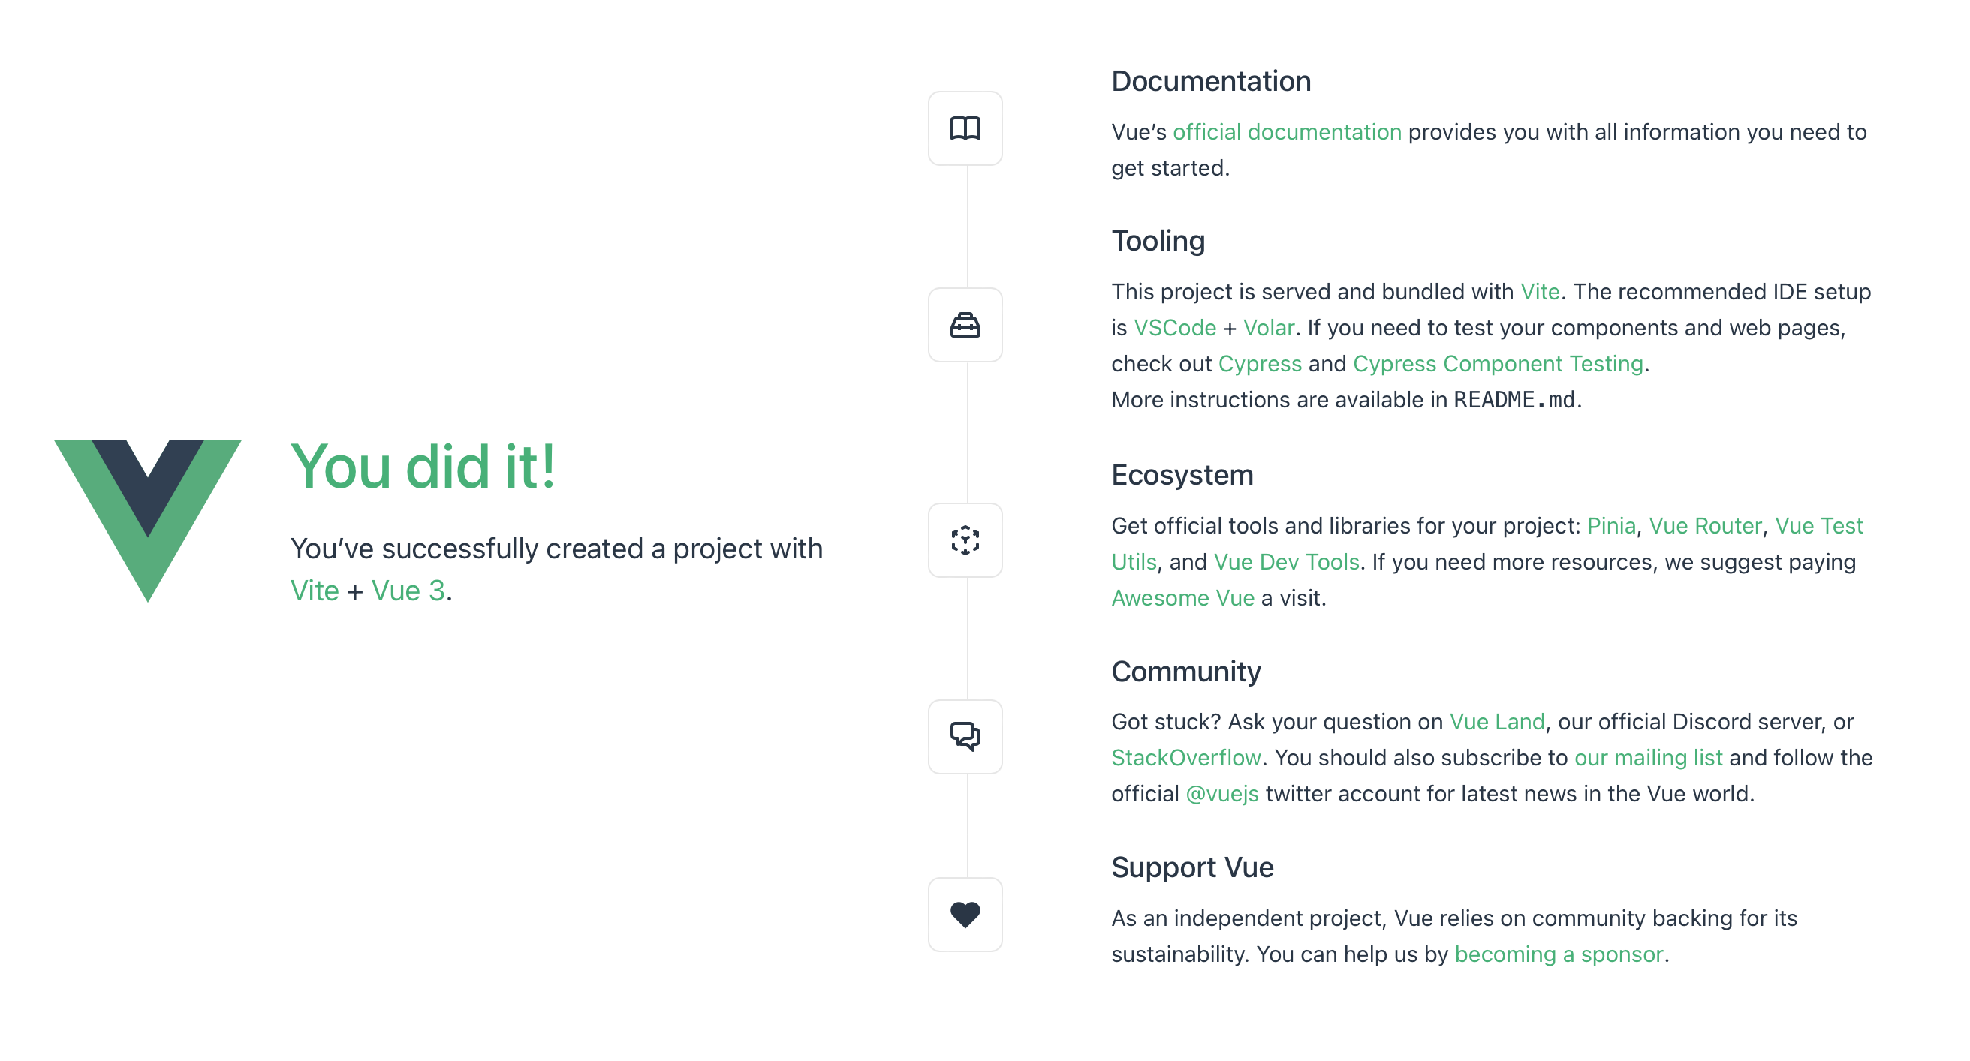Screen dimensions: 1970x1061
Task: Open the VSCode link
Action: 1176,327
